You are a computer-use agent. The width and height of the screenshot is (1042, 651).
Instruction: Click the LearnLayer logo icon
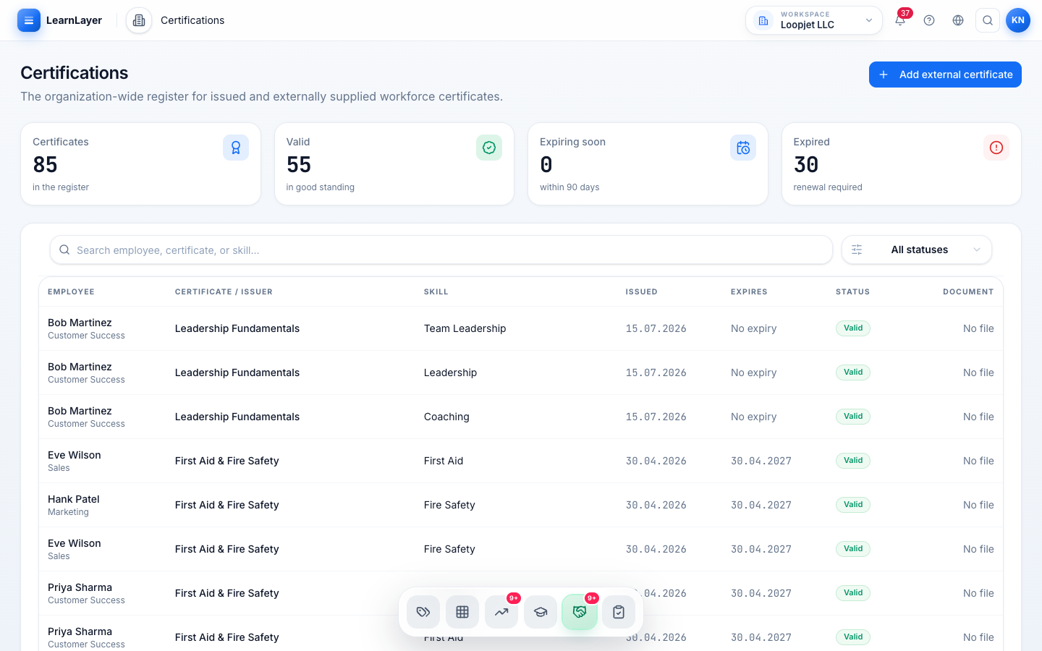(x=29, y=20)
